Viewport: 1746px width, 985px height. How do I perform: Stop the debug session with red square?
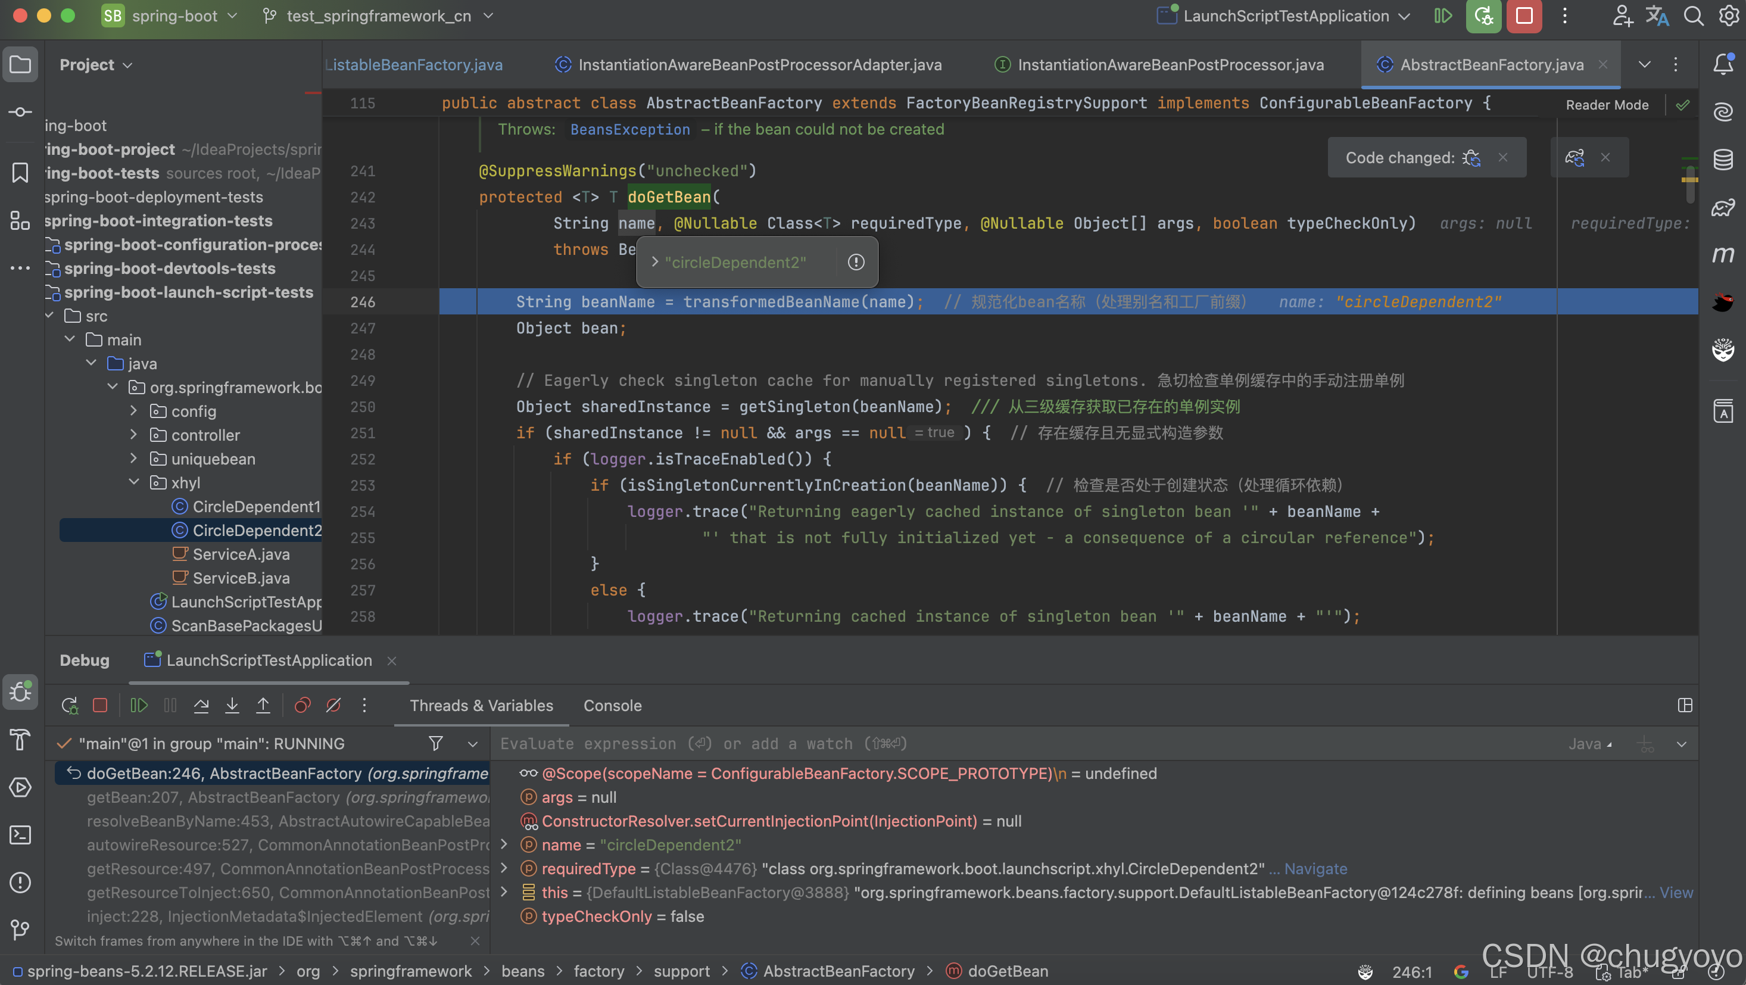pos(100,706)
